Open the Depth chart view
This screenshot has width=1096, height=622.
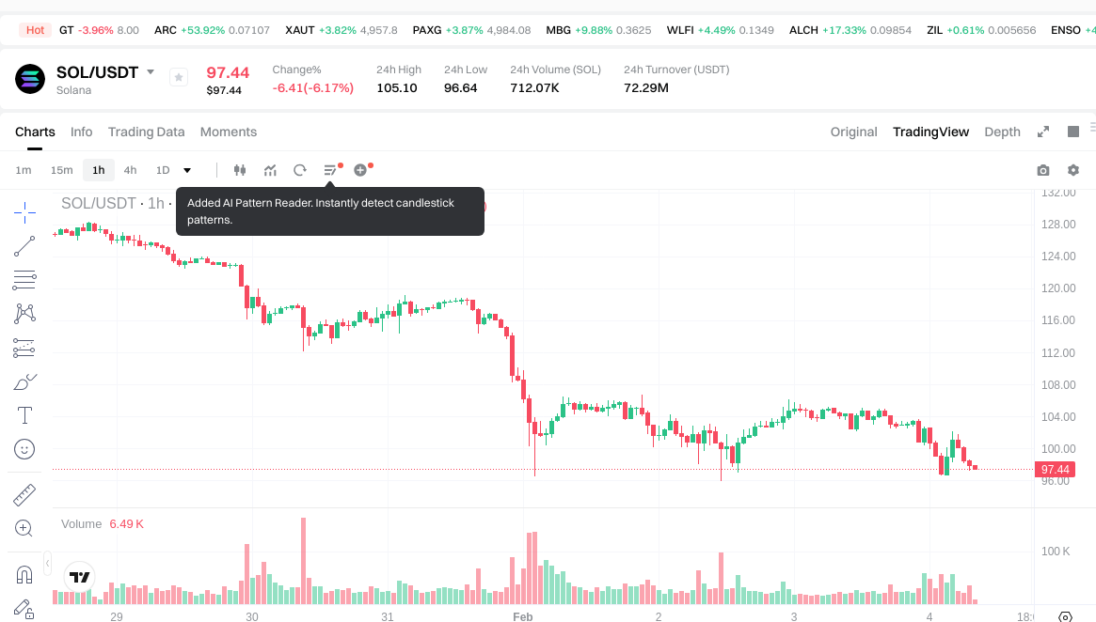click(1002, 132)
